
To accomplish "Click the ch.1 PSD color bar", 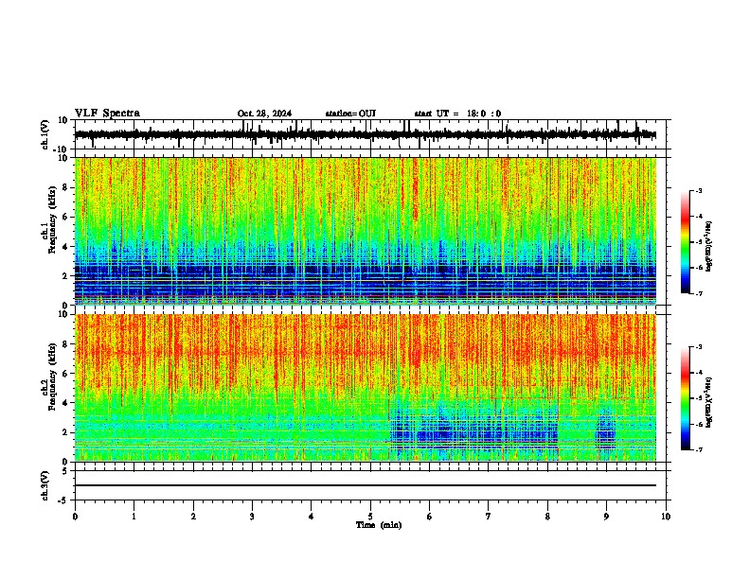I will 685,242.
